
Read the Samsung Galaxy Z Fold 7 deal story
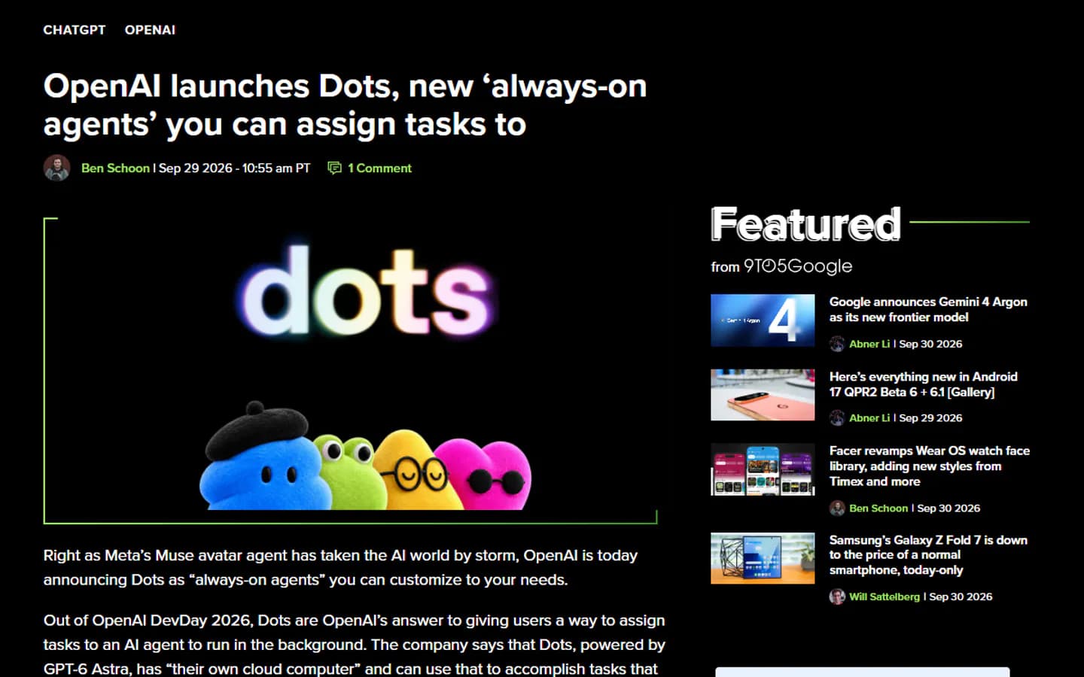pyautogui.click(x=928, y=555)
